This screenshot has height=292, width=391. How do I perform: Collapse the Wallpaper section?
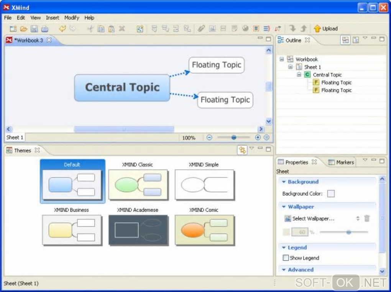point(284,207)
